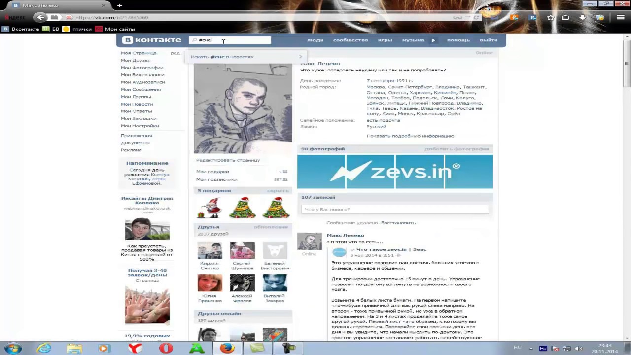Open the Firefox hamburger menu
The image size is (631, 355).
tap(621, 17)
